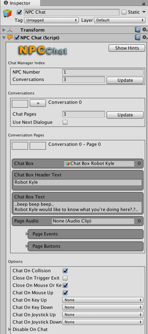Screen dimensions: 148x334
Task: Click Update next to Chat Pages
Action: tap(125, 115)
